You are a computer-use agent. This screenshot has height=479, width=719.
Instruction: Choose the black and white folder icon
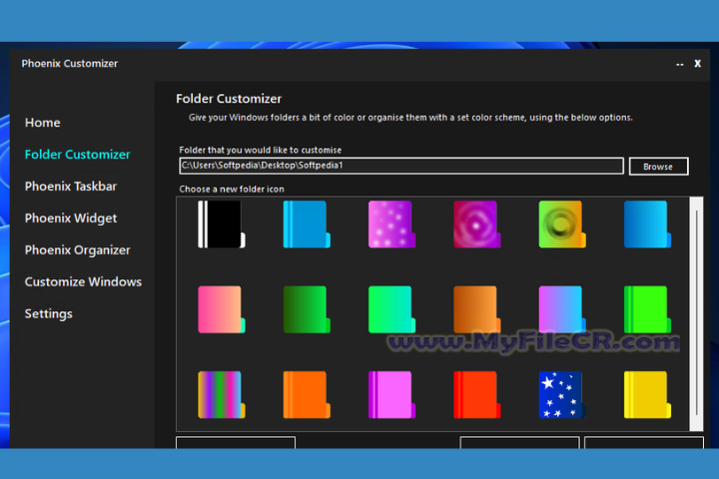[222, 225]
